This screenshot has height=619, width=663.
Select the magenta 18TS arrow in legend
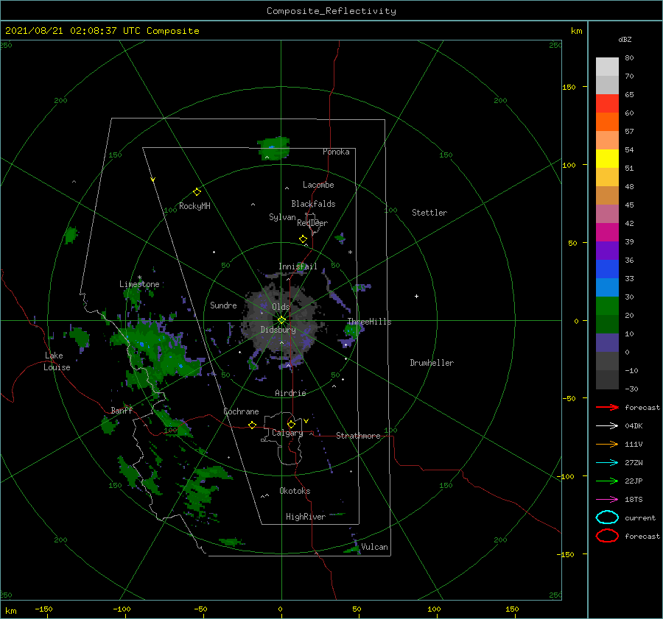tap(607, 500)
